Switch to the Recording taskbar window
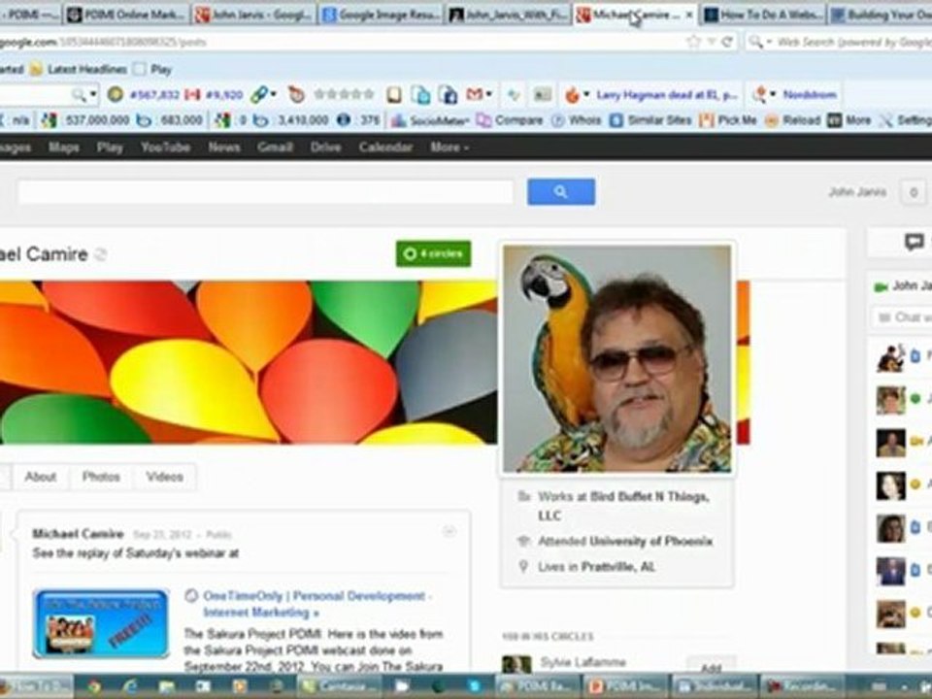932x699 pixels. pos(801,686)
